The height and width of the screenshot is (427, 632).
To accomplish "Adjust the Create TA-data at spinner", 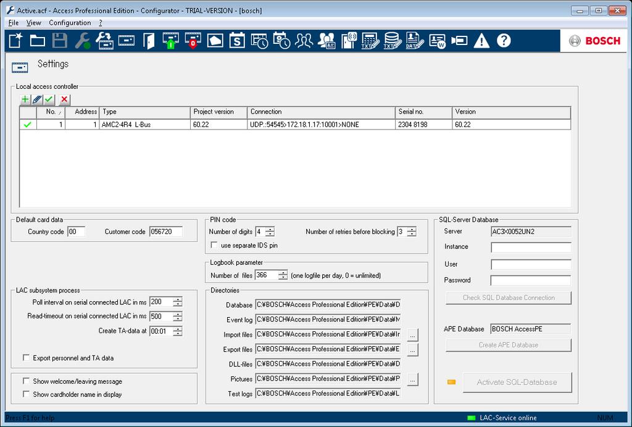I will tap(178, 331).
